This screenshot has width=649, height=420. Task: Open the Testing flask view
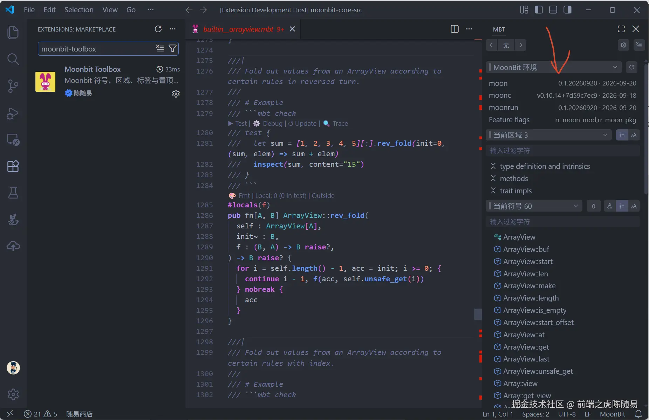(13, 192)
